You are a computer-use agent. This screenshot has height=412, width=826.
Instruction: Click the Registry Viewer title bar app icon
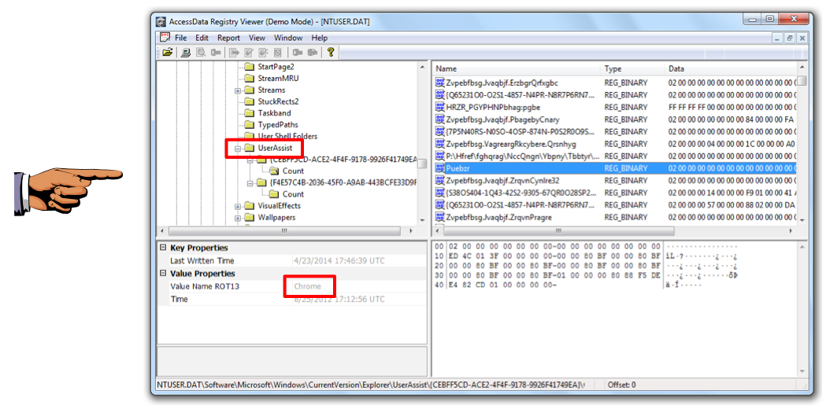(161, 21)
